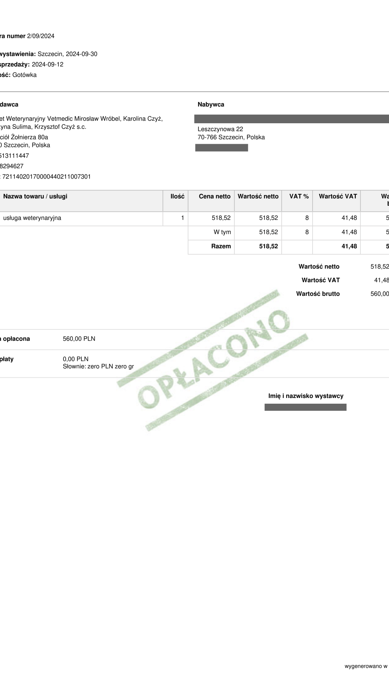Click the Wartość brutto summary label
The width and height of the screenshot is (389, 692).
coord(318,294)
